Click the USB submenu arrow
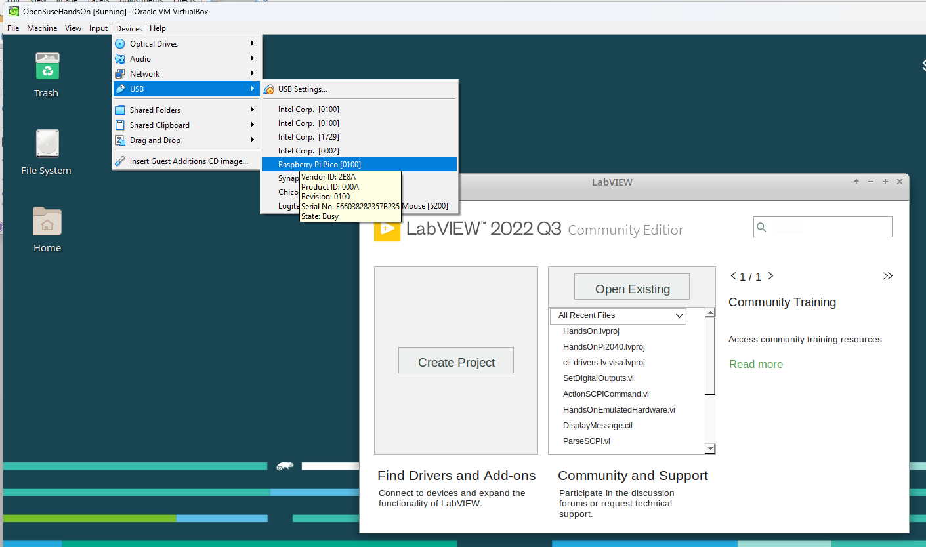This screenshot has width=926, height=547. 253,89
